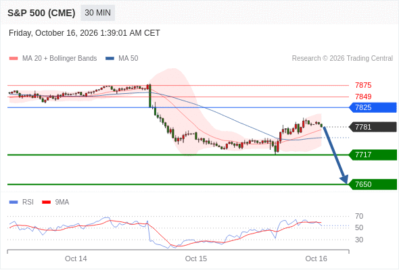
Task: Select the green 7650 target price tag
Action: [x=373, y=184]
